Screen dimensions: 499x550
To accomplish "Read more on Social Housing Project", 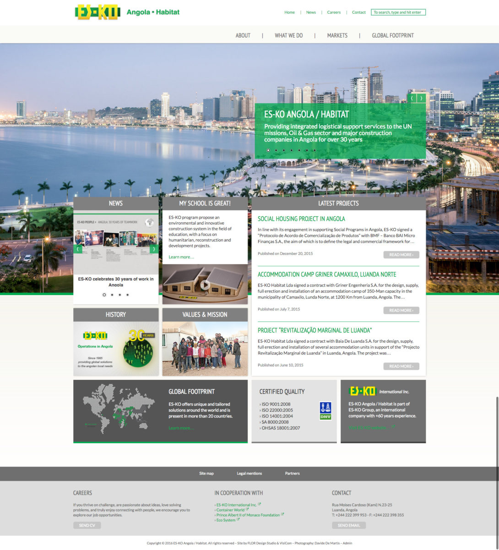I will (401, 255).
